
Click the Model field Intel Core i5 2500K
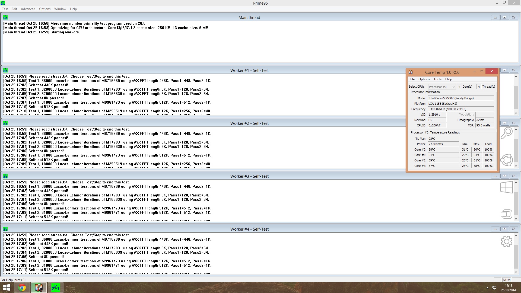[x=461, y=98]
